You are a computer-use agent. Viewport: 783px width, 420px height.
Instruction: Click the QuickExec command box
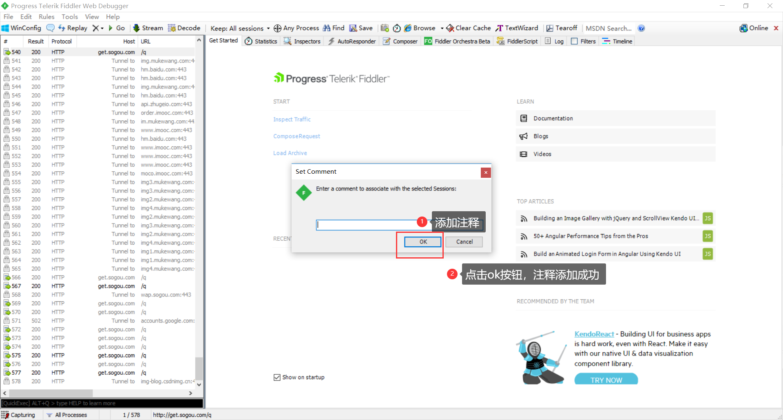click(102, 403)
